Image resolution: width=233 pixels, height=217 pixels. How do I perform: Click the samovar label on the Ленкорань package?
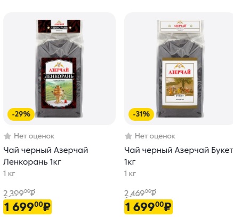[x=59, y=83]
